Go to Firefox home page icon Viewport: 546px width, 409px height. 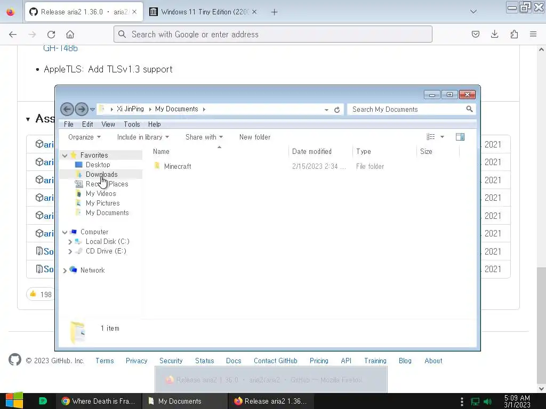(70, 34)
